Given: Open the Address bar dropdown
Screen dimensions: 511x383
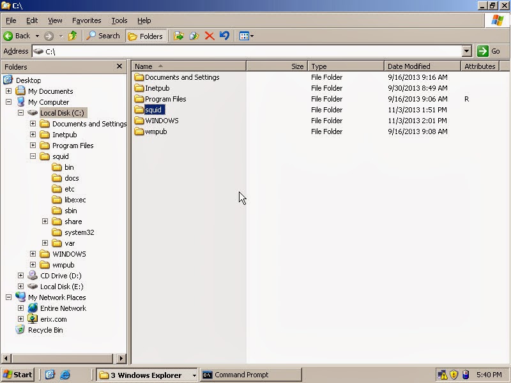Looking at the screenshot, I should (x=467, y=51).
